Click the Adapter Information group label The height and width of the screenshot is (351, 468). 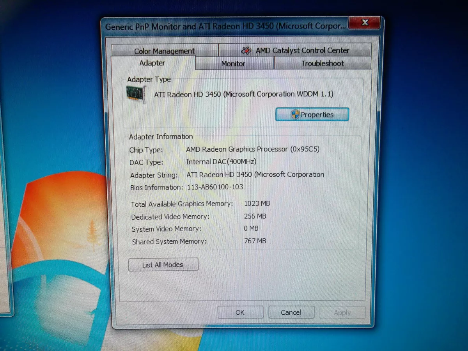click(x=161, y=136)
